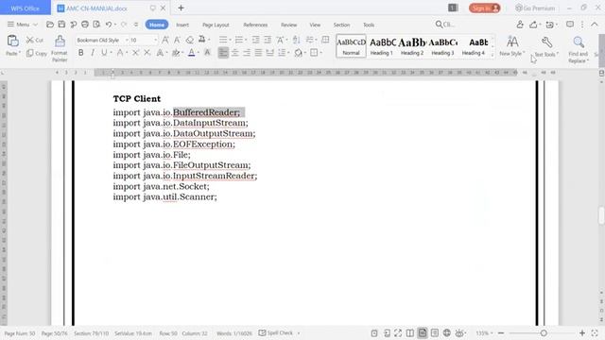The width and height of the screenshot is (605, 340).
Task: Click the comment icon at top right
Action: (x=570, y=25)
